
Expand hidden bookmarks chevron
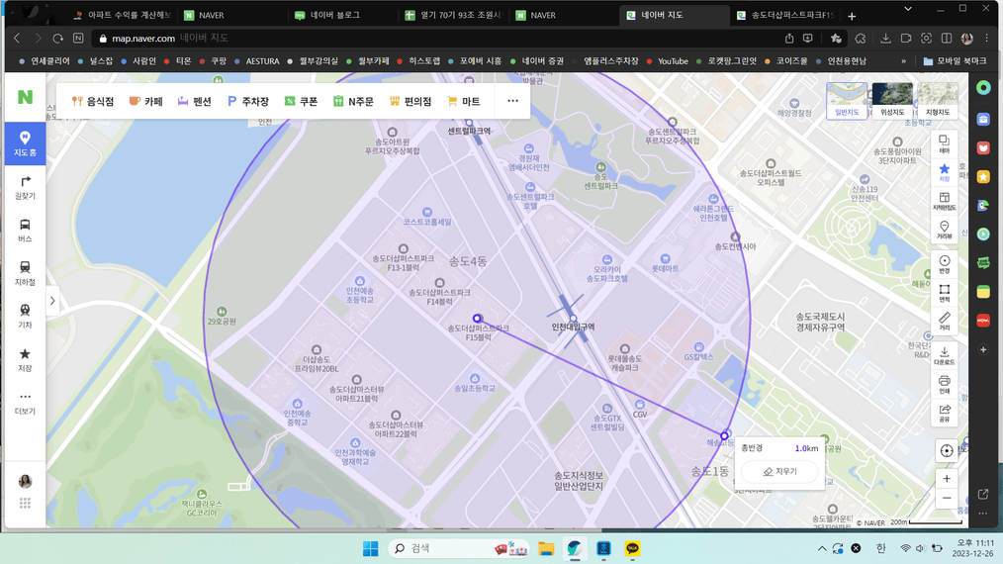coord(903,61)
